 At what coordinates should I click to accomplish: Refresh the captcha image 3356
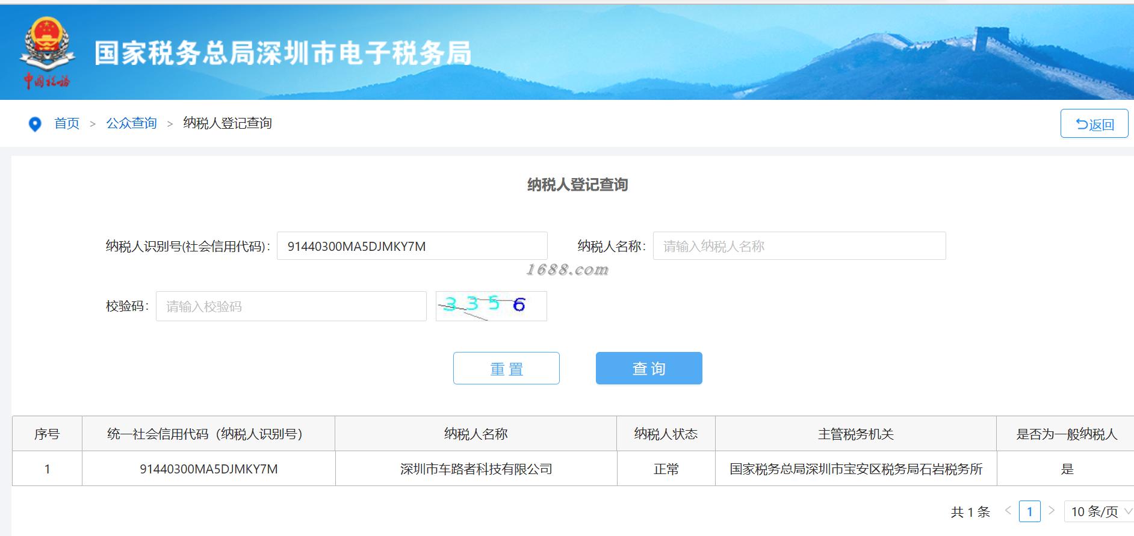click(x=491, y=306)
